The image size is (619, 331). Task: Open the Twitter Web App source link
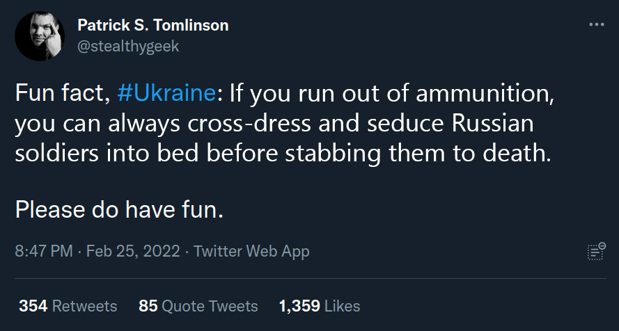251,251
